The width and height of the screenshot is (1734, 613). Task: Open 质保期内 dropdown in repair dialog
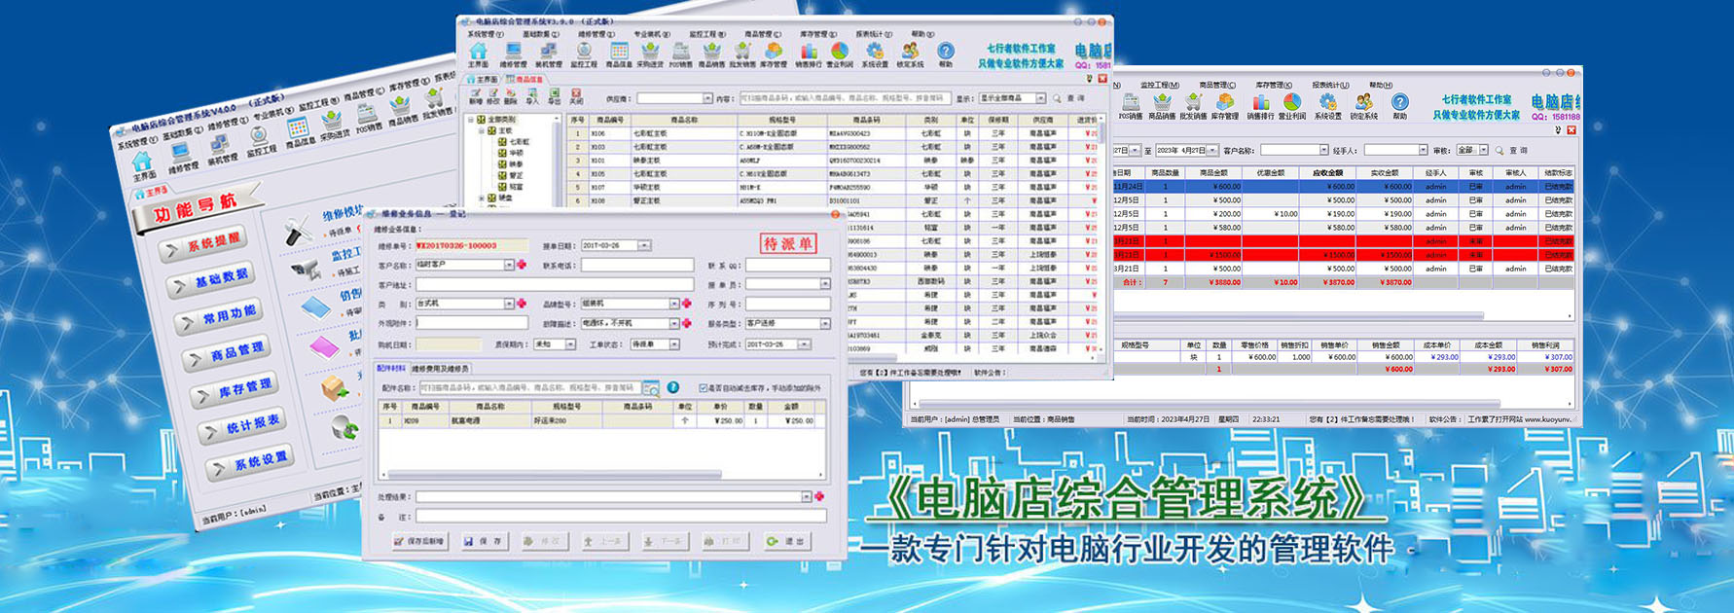570,344
